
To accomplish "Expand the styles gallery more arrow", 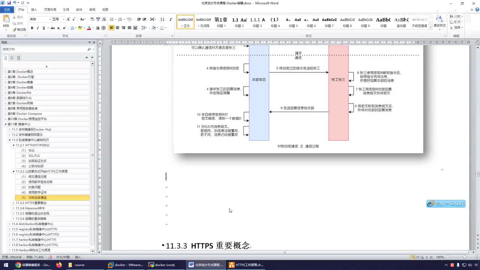I will point(430,26).
